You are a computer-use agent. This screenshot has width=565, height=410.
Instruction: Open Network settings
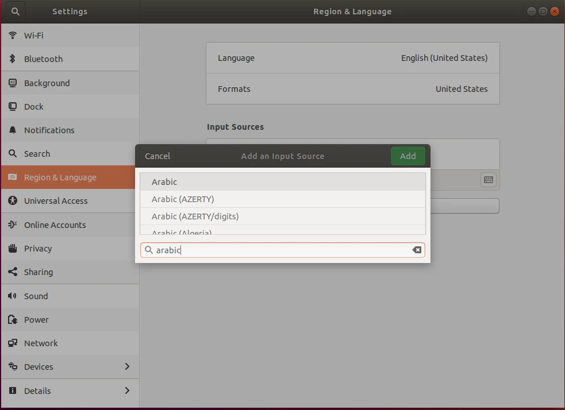[70, 343]
